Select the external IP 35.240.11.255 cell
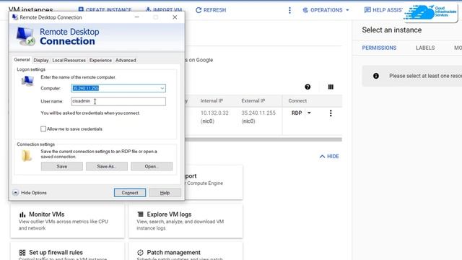The width and height of the screenshot is (462, 260). pos(258,113)
